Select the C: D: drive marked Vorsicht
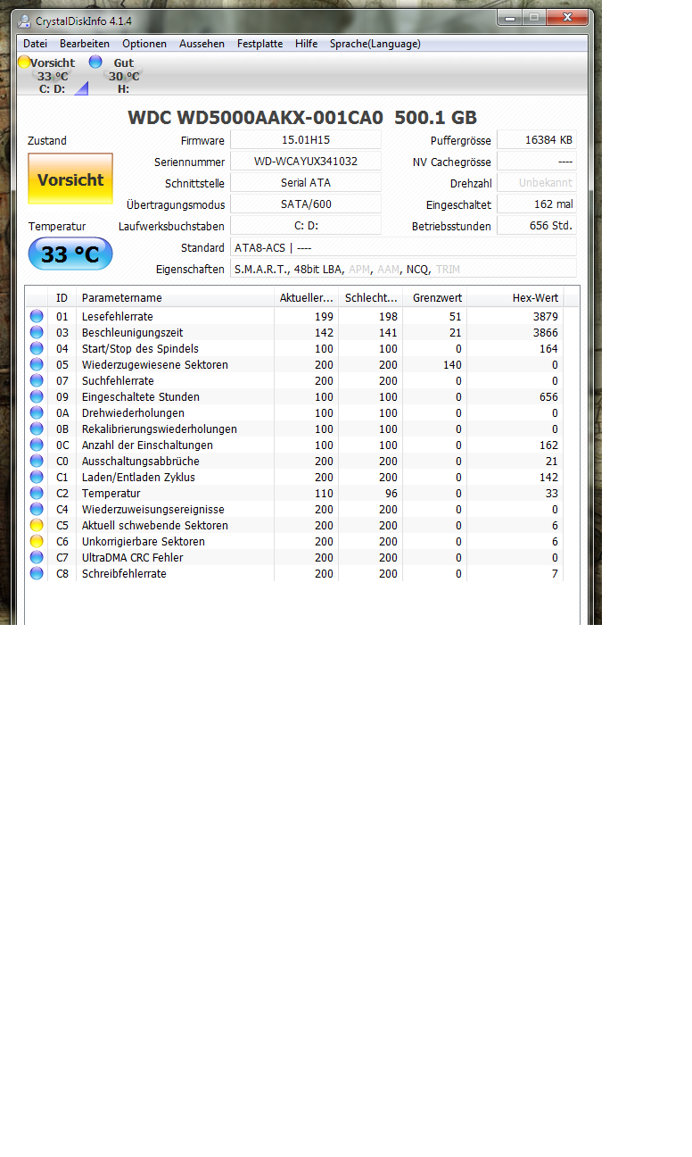 point(53,76)
